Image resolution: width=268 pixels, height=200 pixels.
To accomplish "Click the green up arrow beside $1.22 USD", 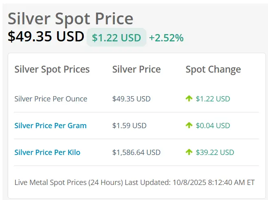I will click(x=189, y=99).
